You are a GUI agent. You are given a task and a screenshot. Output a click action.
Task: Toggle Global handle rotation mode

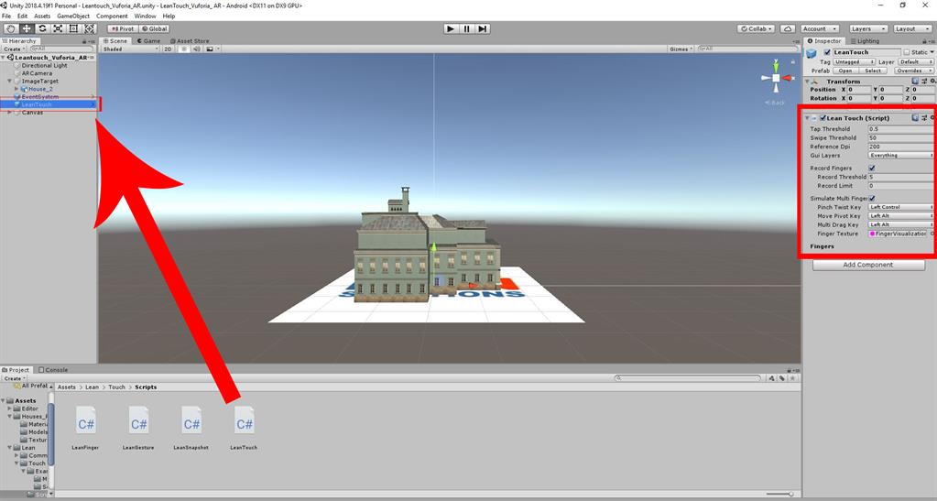click(155, 28)
